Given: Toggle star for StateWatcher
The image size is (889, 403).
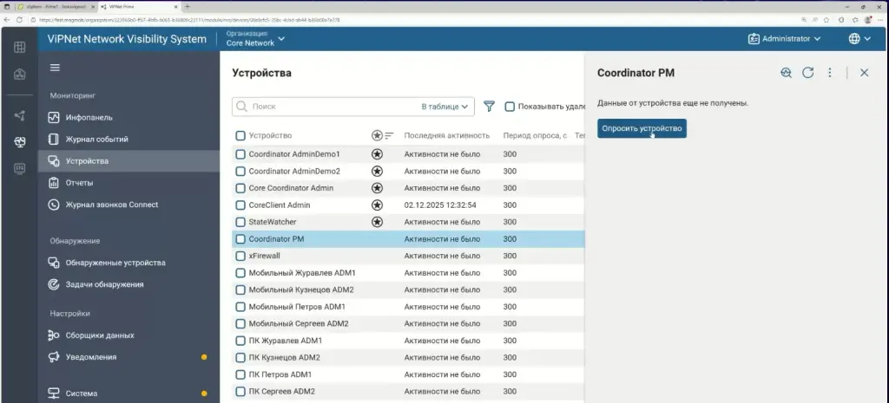Looking at the screenshot, I should (x=377, y=222).
